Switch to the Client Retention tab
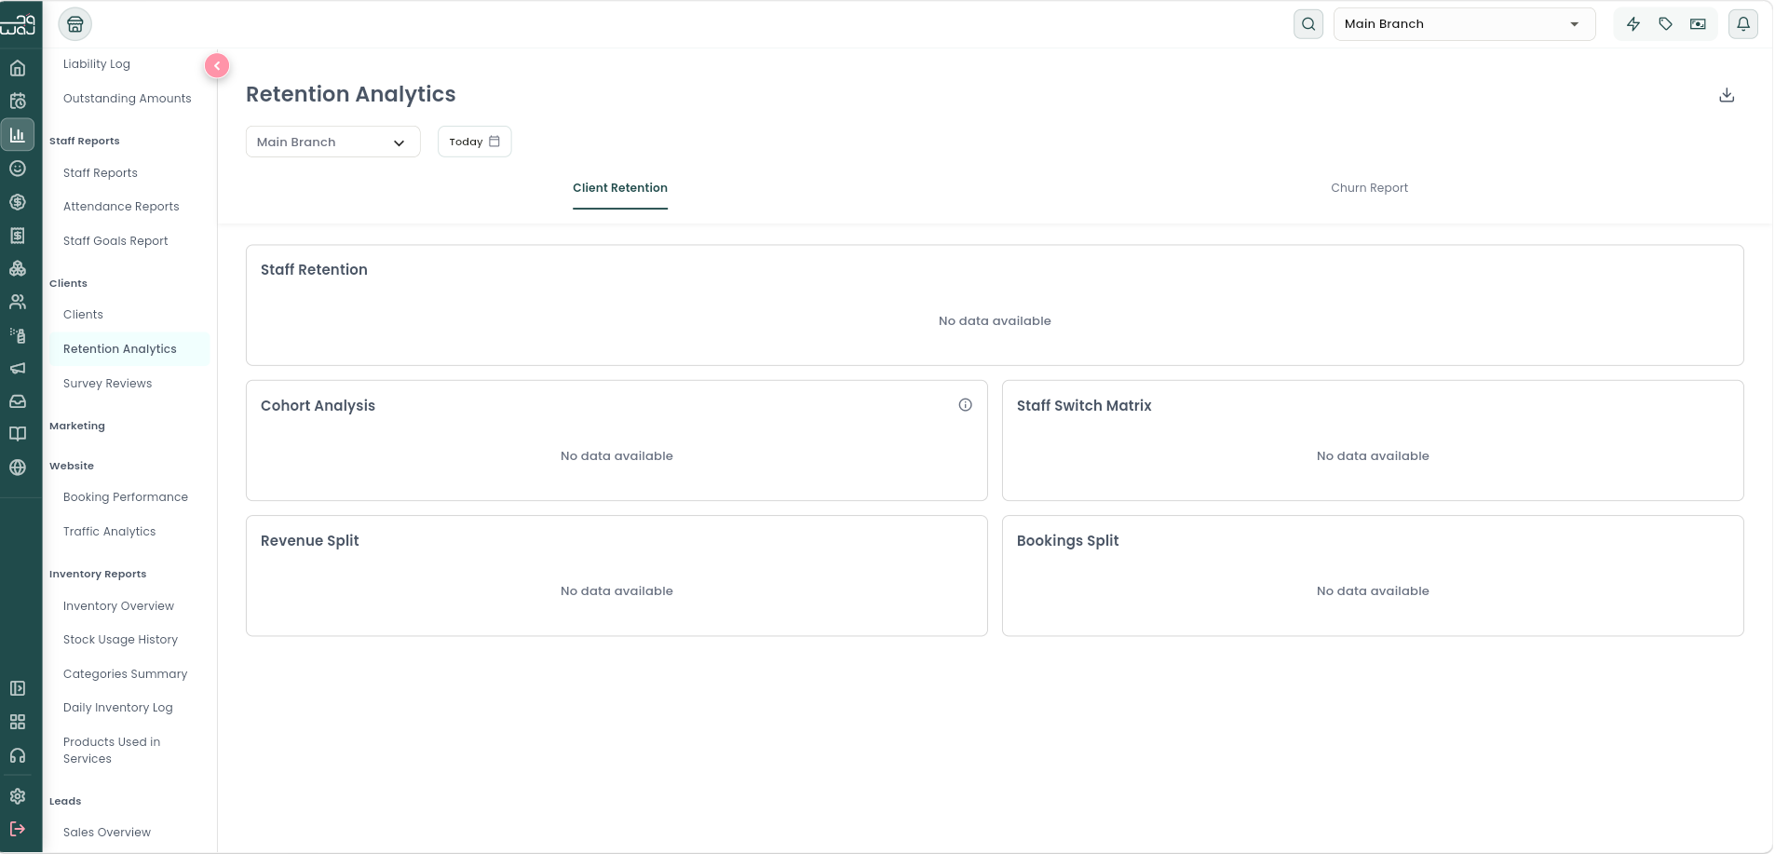Image resolution: width=1775 pixels, height=854 pixels. pyautogui.click(x=620, y=188)
